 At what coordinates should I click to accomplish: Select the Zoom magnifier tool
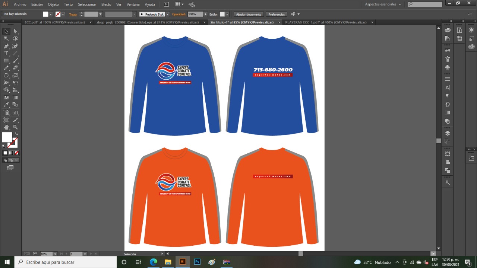point(15,127)
